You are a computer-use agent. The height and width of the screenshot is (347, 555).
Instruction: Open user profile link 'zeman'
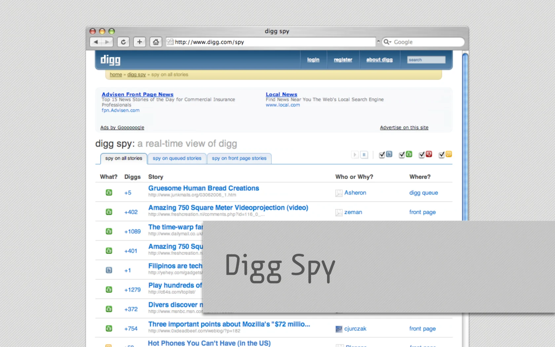click(x=353, y=212)
